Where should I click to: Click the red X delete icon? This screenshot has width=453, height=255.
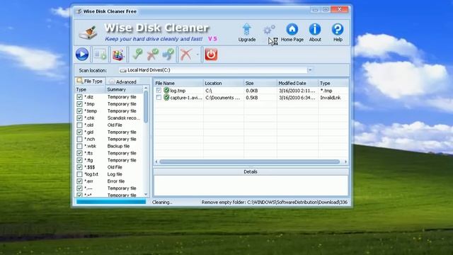pyautogui.click(x=185, y=54)
